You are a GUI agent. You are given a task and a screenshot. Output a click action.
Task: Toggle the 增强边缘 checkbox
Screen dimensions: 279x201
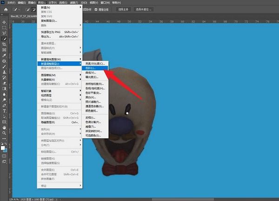pyautogui.click(x=96, y=9)
